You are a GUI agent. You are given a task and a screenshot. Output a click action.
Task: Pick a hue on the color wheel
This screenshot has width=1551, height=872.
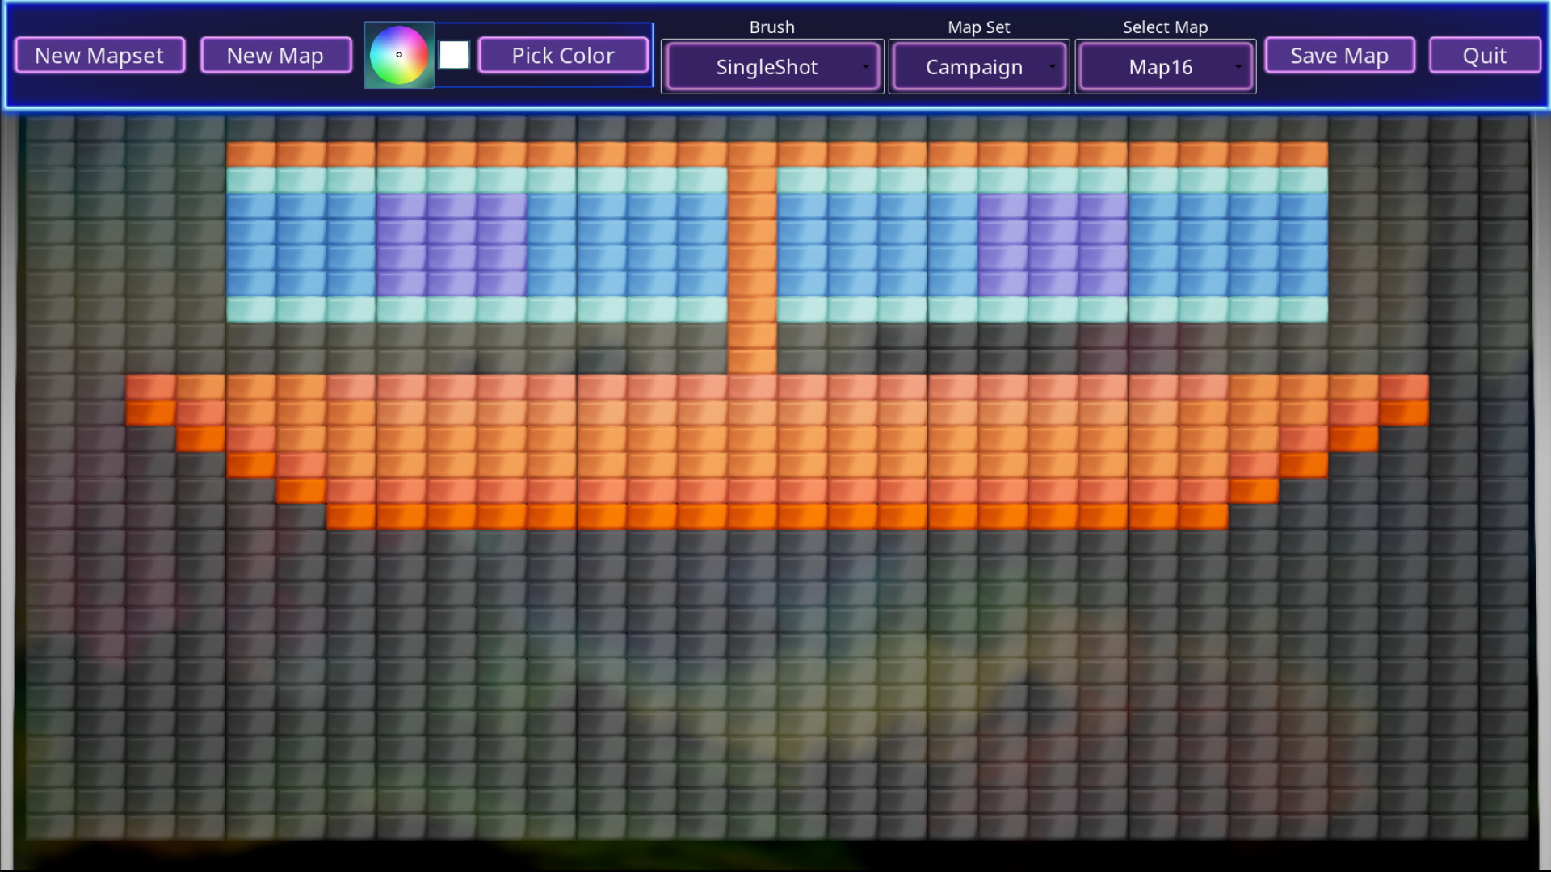398,55
